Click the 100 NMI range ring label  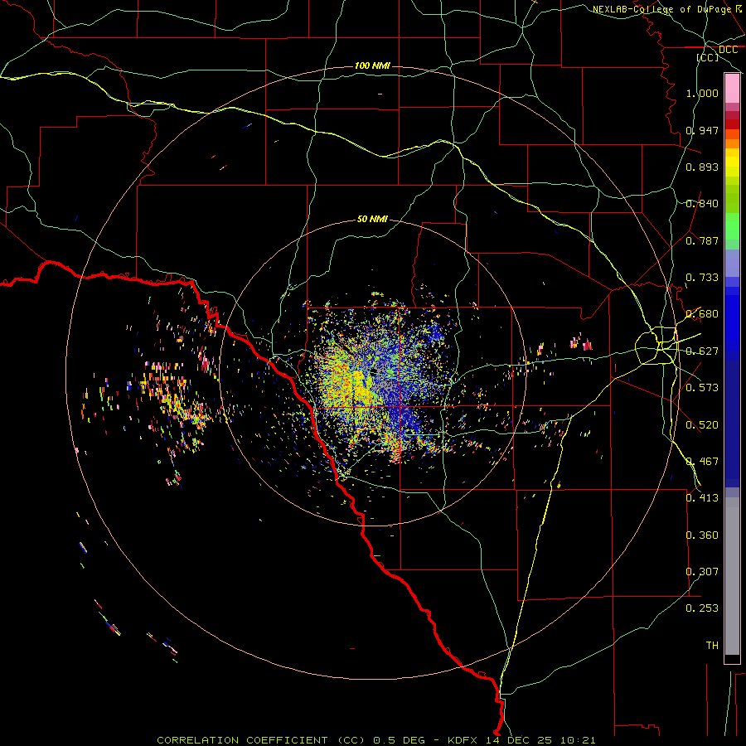pos(372,65)
